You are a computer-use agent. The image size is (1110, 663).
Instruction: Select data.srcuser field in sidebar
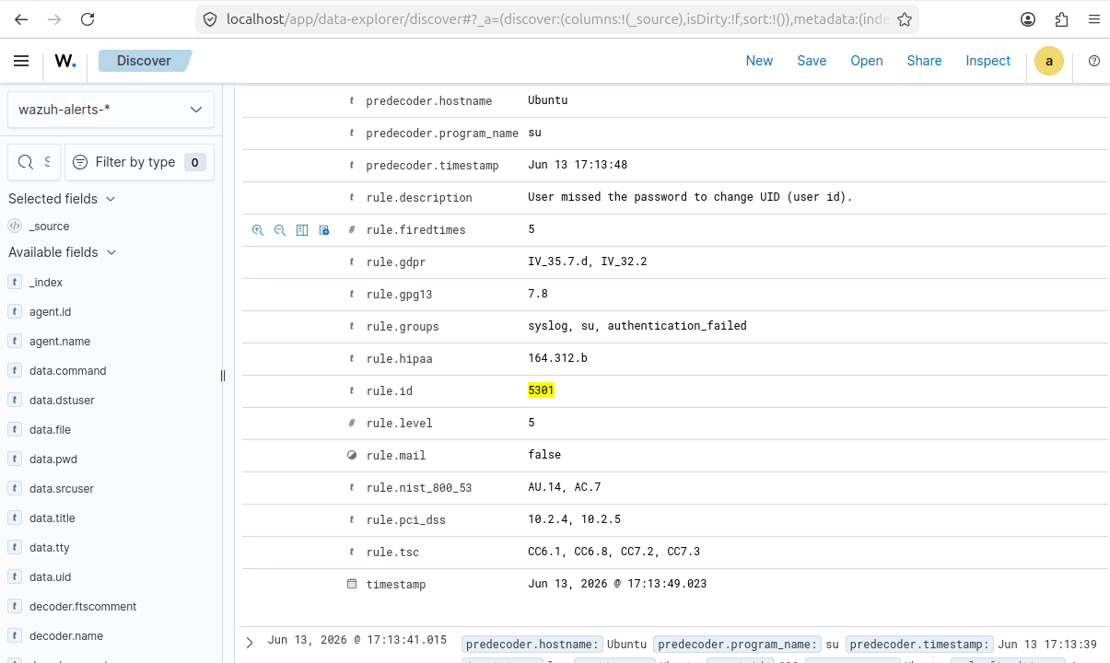click(62, 489)
